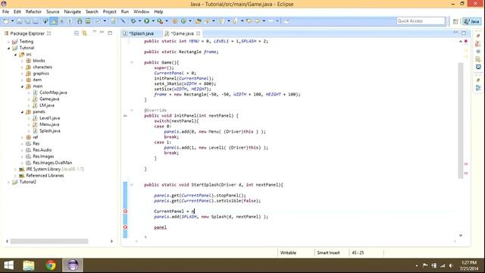
Task: Click the Windows Start button
Action: pos(8,265)
